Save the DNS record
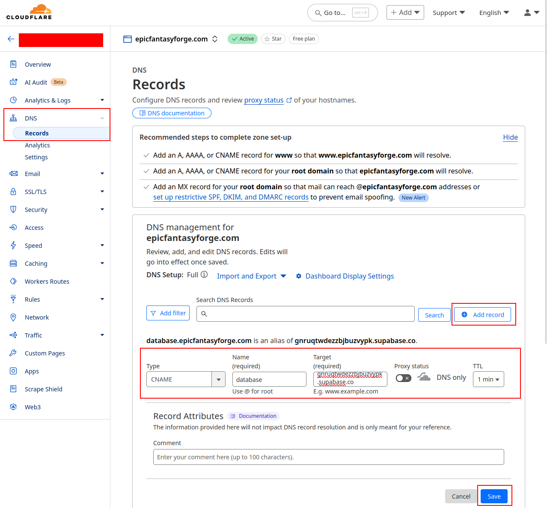 494,496
